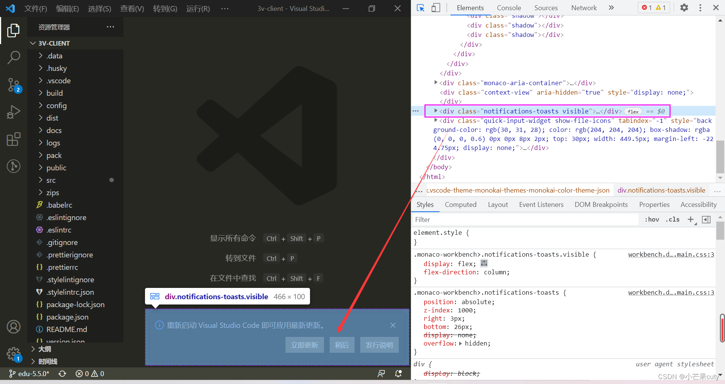Click the node options ellipsis beside selected element
The image size is (725, 384).
pyautogui.click(x=416, y=111)
